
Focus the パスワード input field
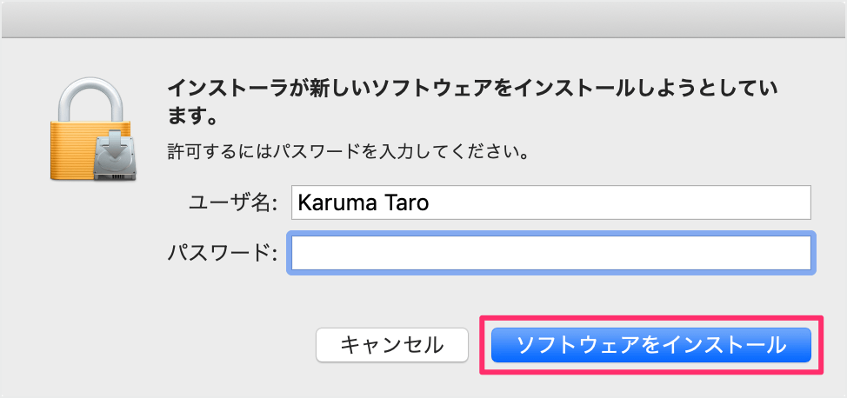[x=551, y=253]
